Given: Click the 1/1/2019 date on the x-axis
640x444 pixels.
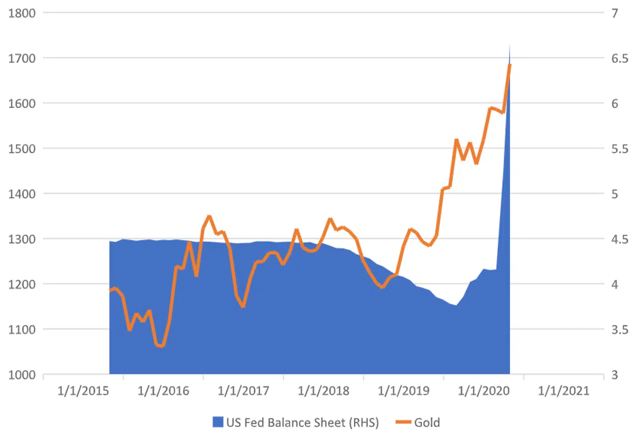Looking at the screenshot, I should (404, 391).
